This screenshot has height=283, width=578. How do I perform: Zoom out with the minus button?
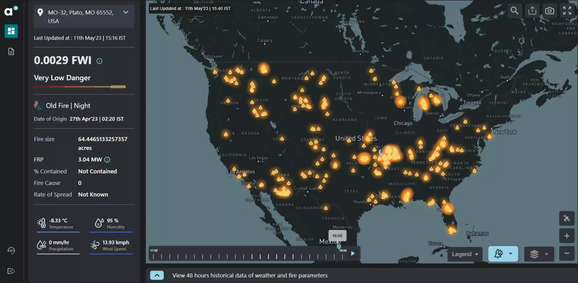(x=567, y=253)
